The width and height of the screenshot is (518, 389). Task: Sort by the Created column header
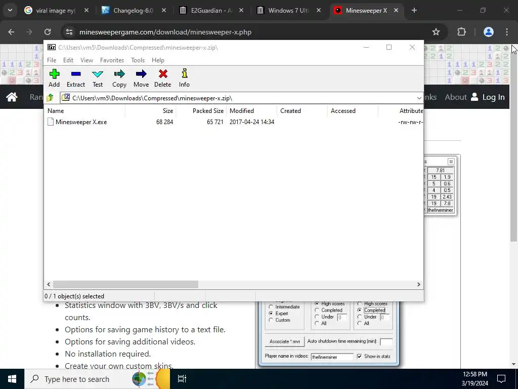(x=302, y=111)
